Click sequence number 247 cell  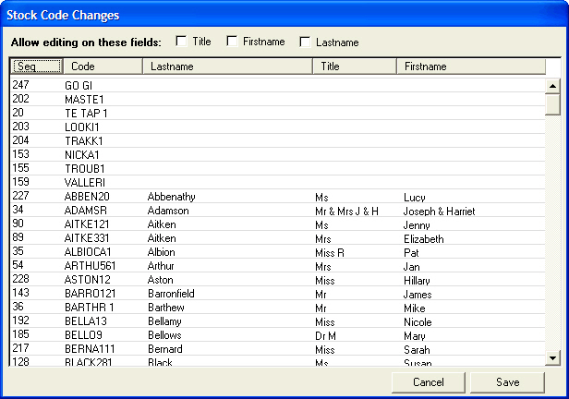click(x=20, y=85)
